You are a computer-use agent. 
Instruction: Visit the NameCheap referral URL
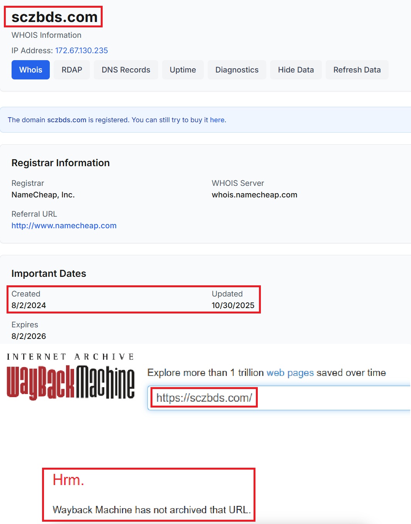coord(64,226)
